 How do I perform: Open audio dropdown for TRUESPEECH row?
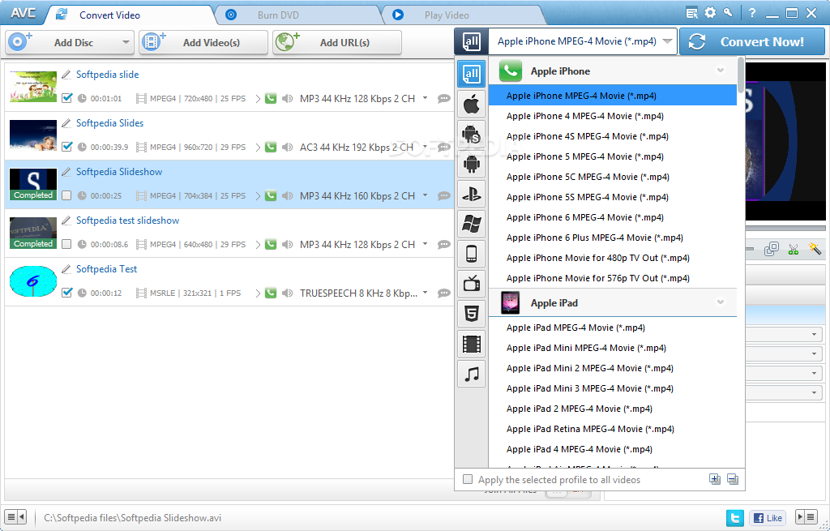(425, 292)
